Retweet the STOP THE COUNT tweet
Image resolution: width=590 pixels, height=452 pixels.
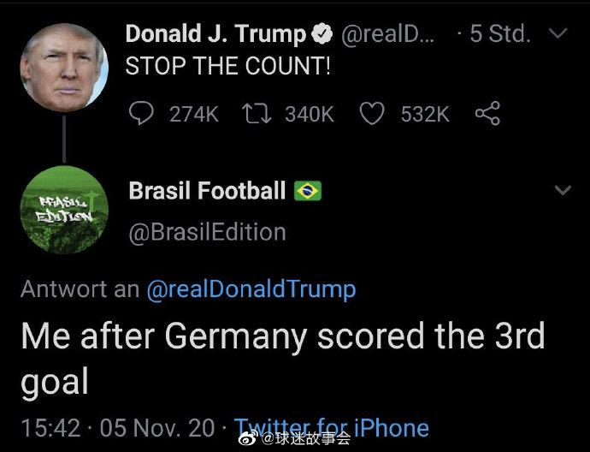(256, 113)
